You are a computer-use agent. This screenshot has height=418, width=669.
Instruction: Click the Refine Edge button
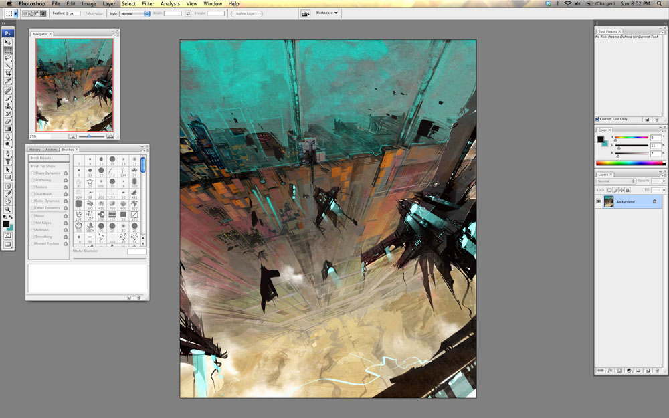tap(247, 13)
